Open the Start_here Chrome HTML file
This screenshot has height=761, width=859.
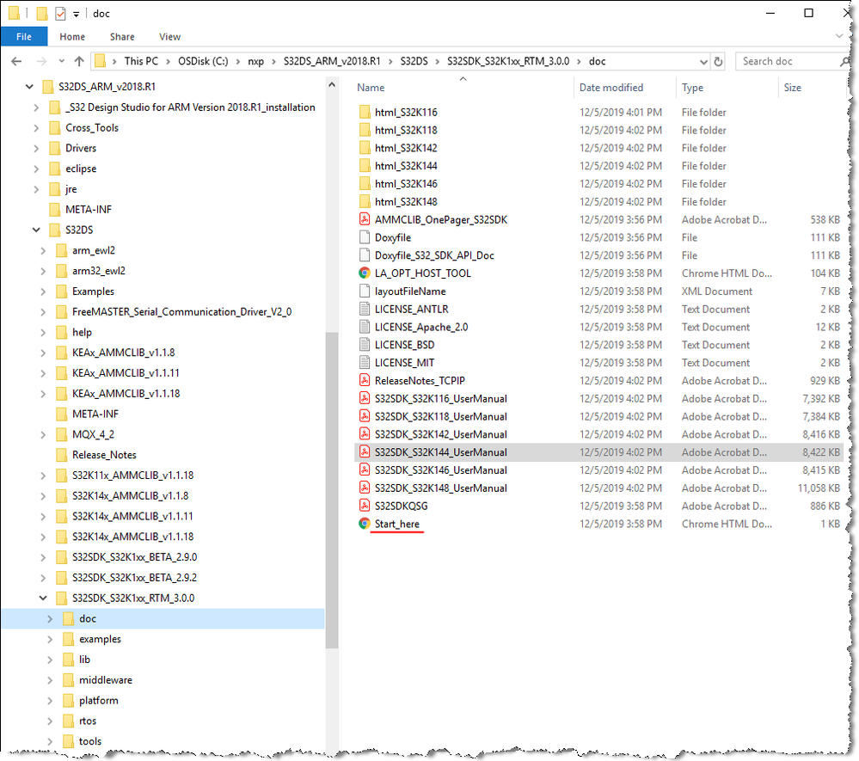396,524
